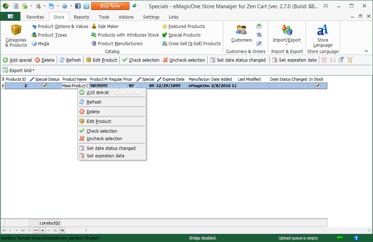Click the Facebook icon in title bar
The width and height of the screenshot is (373, 242).
coord(78,6)
